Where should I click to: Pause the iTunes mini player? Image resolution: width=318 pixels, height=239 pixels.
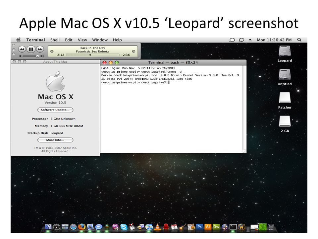coord(31,49)
